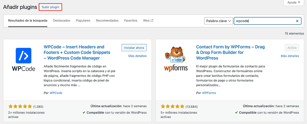This screenshot has height=124, width=307.
Task: Open the WPCode plugin title link
Action: point(77,53)
